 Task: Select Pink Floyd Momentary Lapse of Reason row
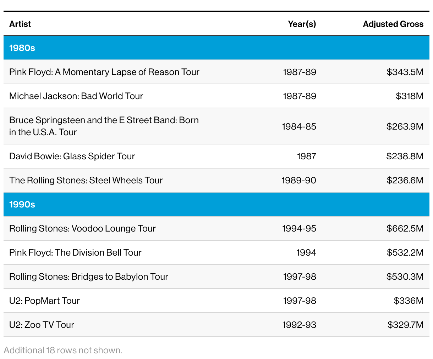click(104, 72)
